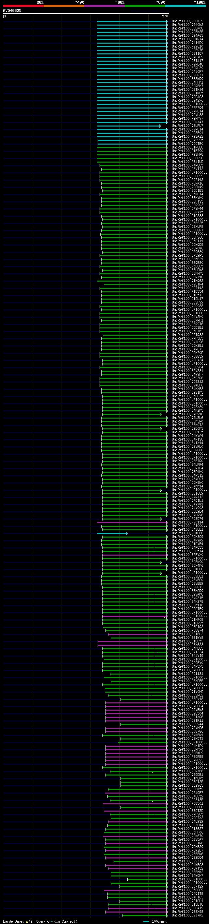Click the UniRef100_Q9FKS5 label
The height and width of the screenshot is (924, 209).
(187, 32)
